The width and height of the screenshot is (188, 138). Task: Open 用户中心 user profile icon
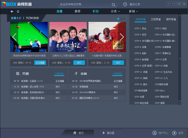click(155, 133)
